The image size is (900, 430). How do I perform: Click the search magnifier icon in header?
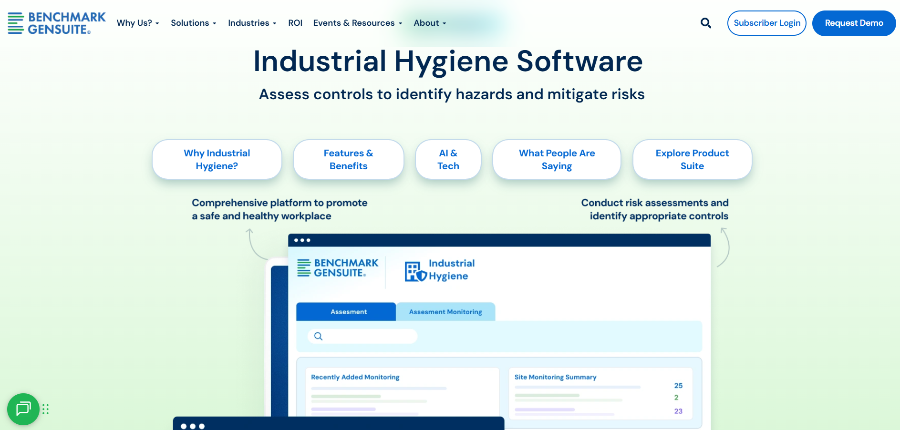pos(705,23)
